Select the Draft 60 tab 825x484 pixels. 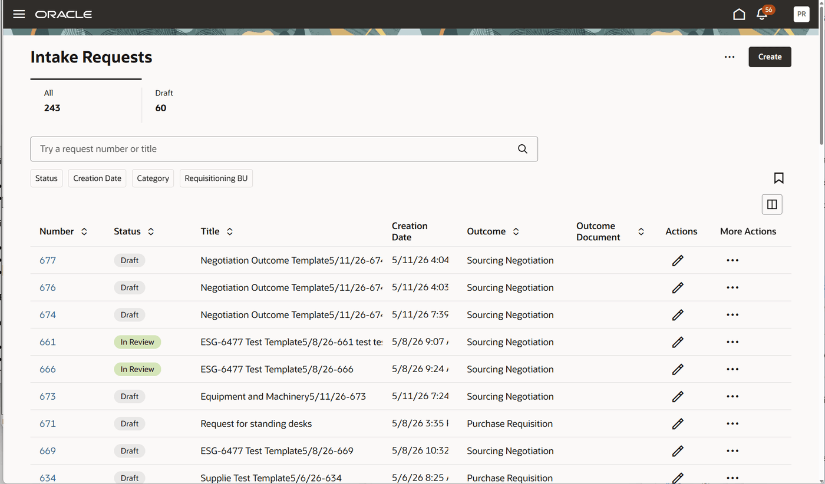164,101
